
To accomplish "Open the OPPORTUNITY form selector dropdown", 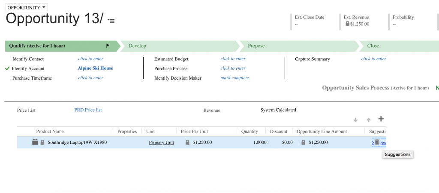I will [27, 7].
